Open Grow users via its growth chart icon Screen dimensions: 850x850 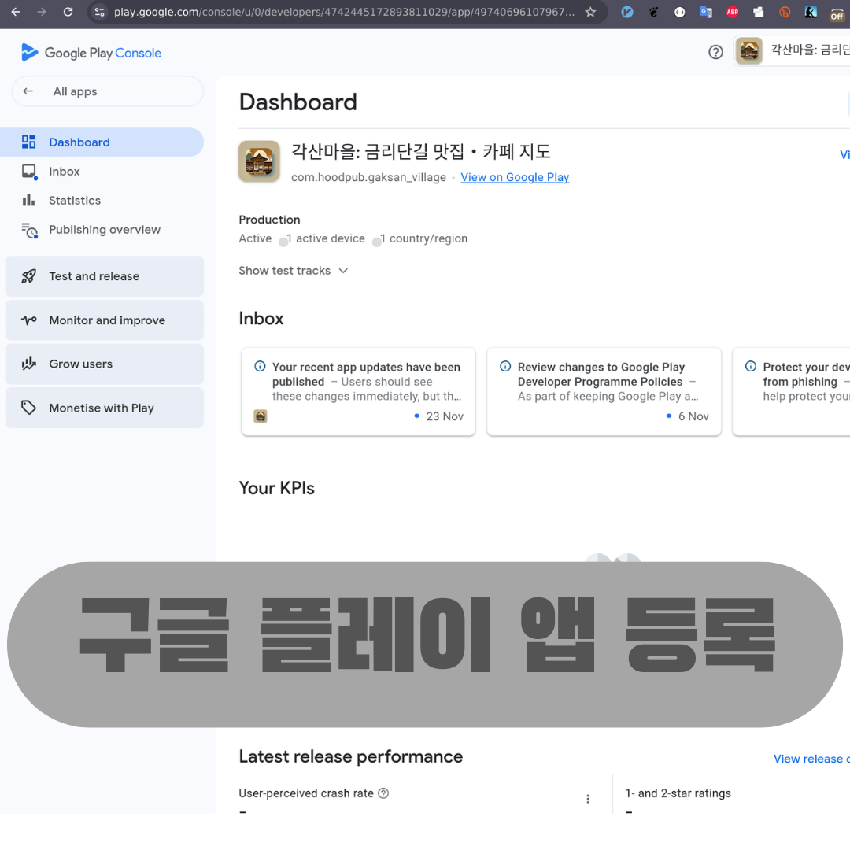[29, 364]
